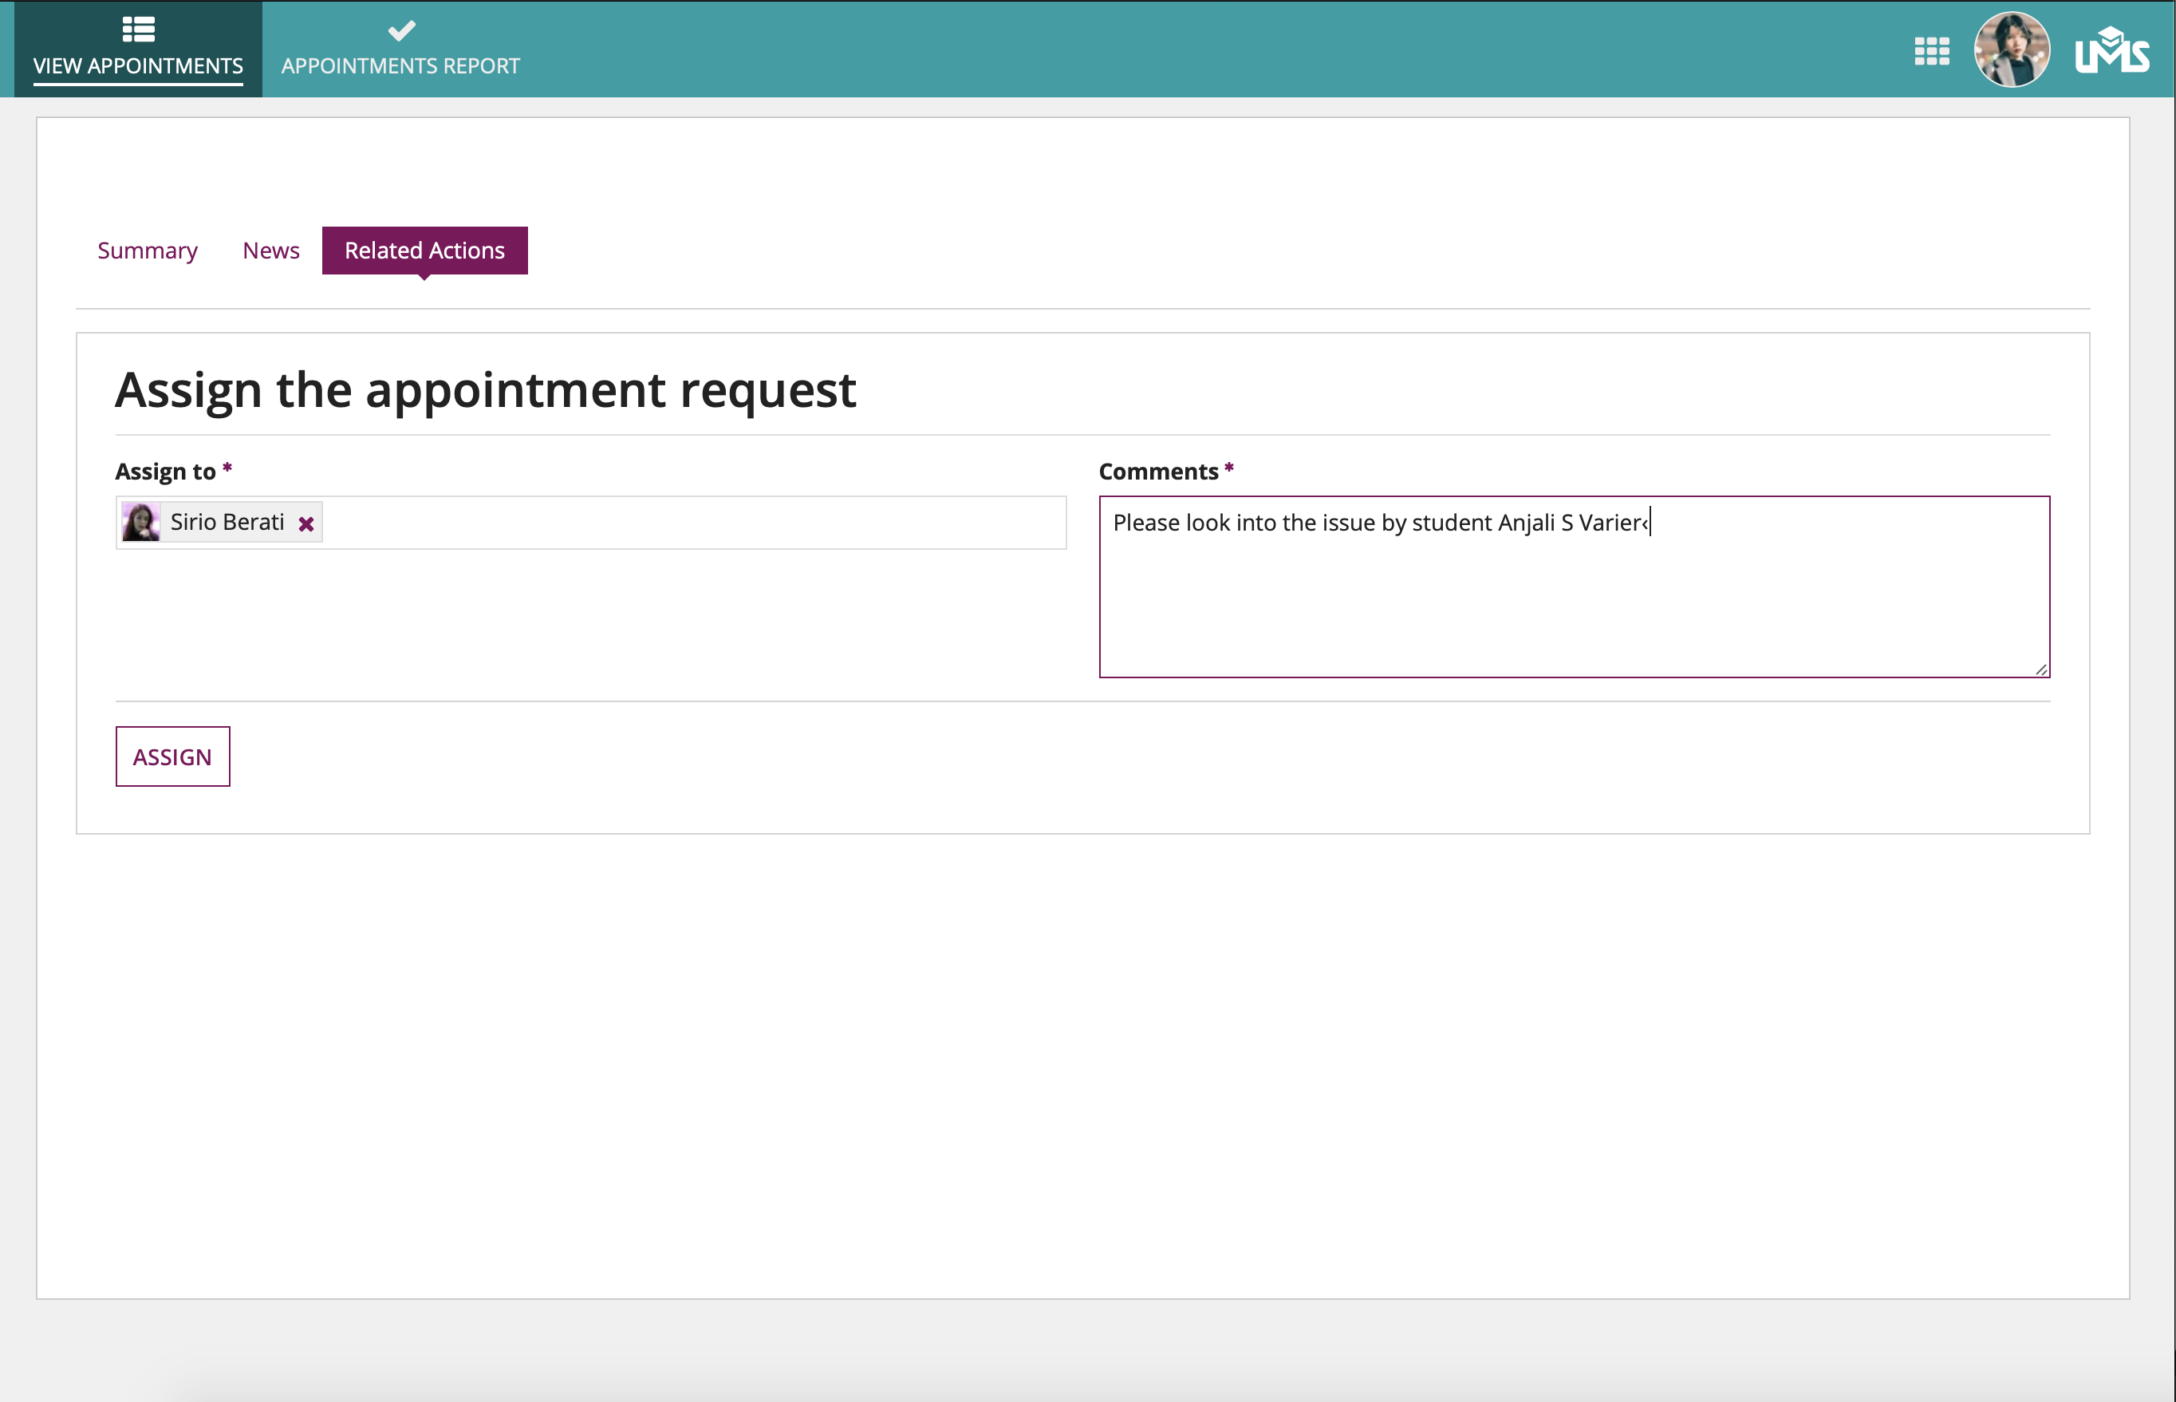Screen dimensions: 2176x1402
Task: Click the View Appointments list icon
Action: coord(138,30)
